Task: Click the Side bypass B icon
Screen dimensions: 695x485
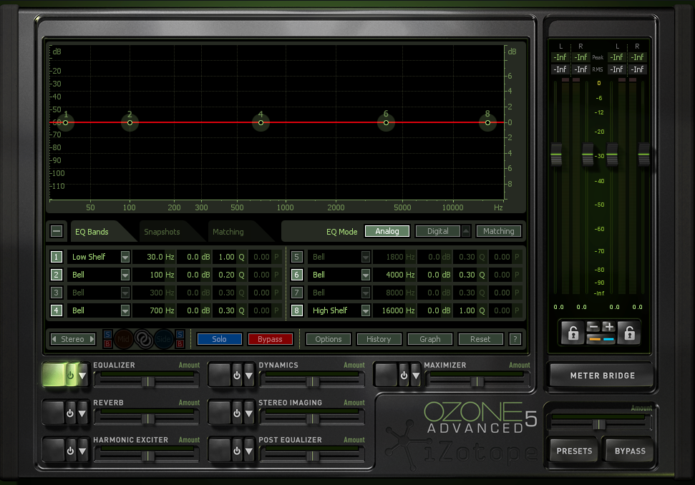Action: [x=180, y=343]
